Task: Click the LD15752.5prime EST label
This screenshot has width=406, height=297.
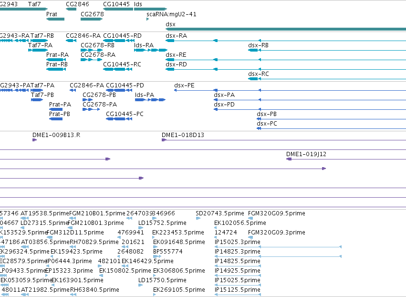Action: (x=162, y=223)
